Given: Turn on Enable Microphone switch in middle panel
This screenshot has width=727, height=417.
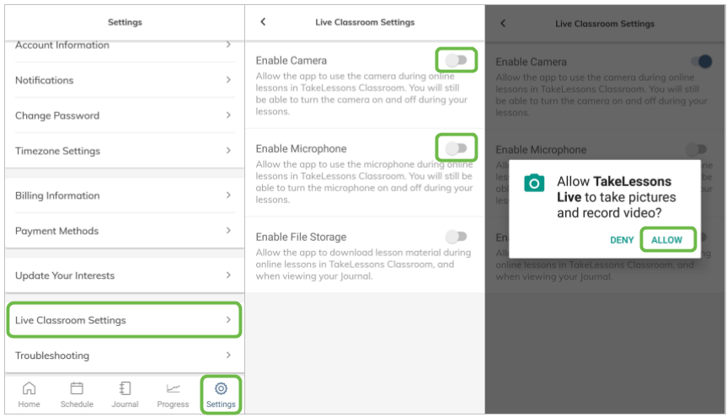Looking at the screenshot, I should pyautogui.click(x=457, y=148).
